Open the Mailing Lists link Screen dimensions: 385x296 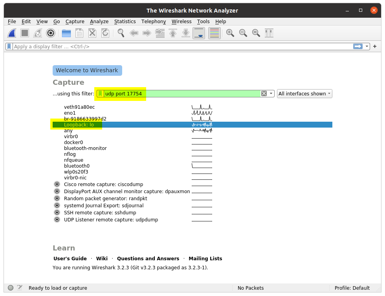205,258
